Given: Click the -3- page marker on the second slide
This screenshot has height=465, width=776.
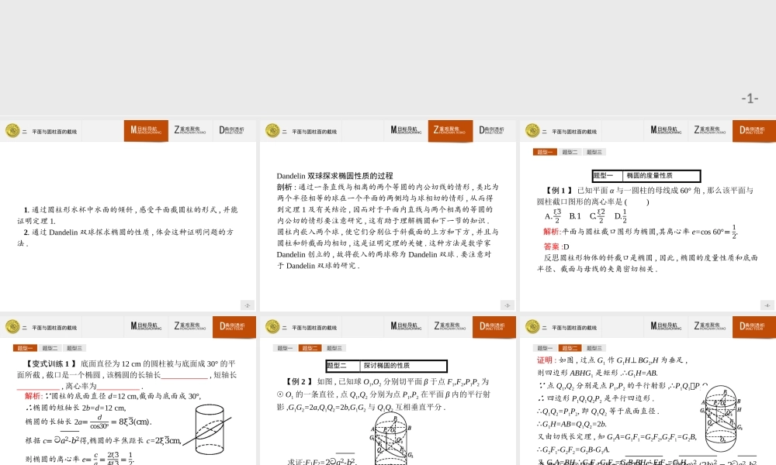Looking at the screenshot, I should click(x=508, y=305).
